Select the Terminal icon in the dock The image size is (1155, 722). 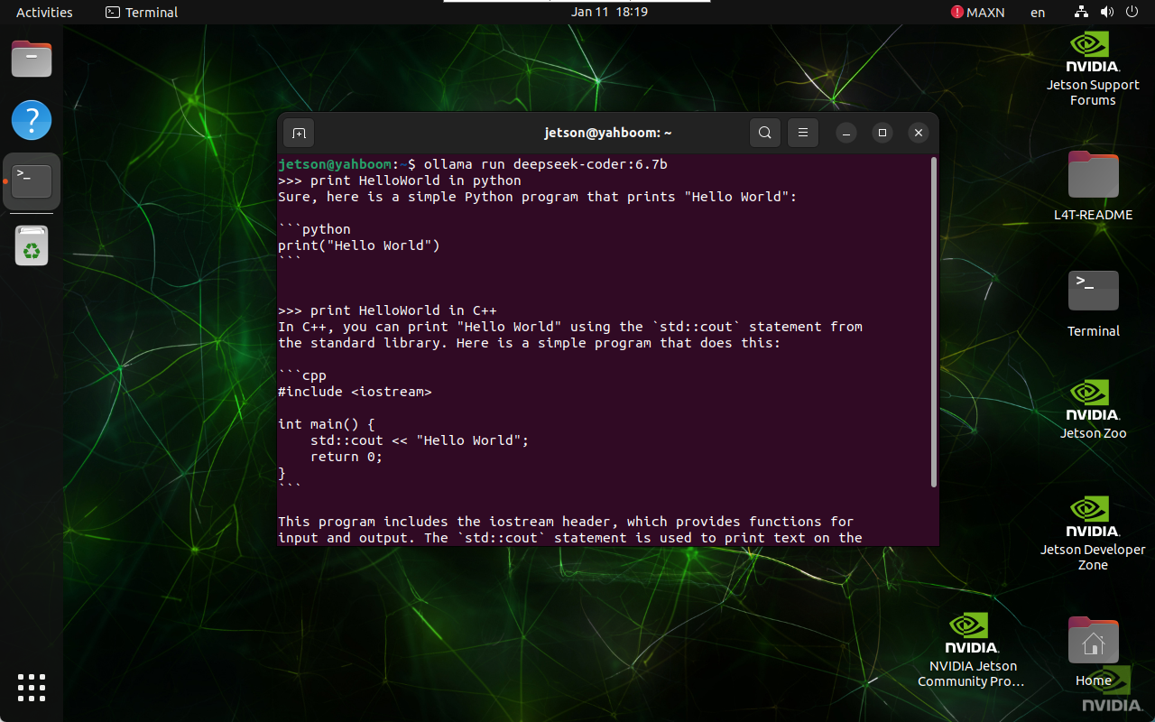(x=32, y=180)
